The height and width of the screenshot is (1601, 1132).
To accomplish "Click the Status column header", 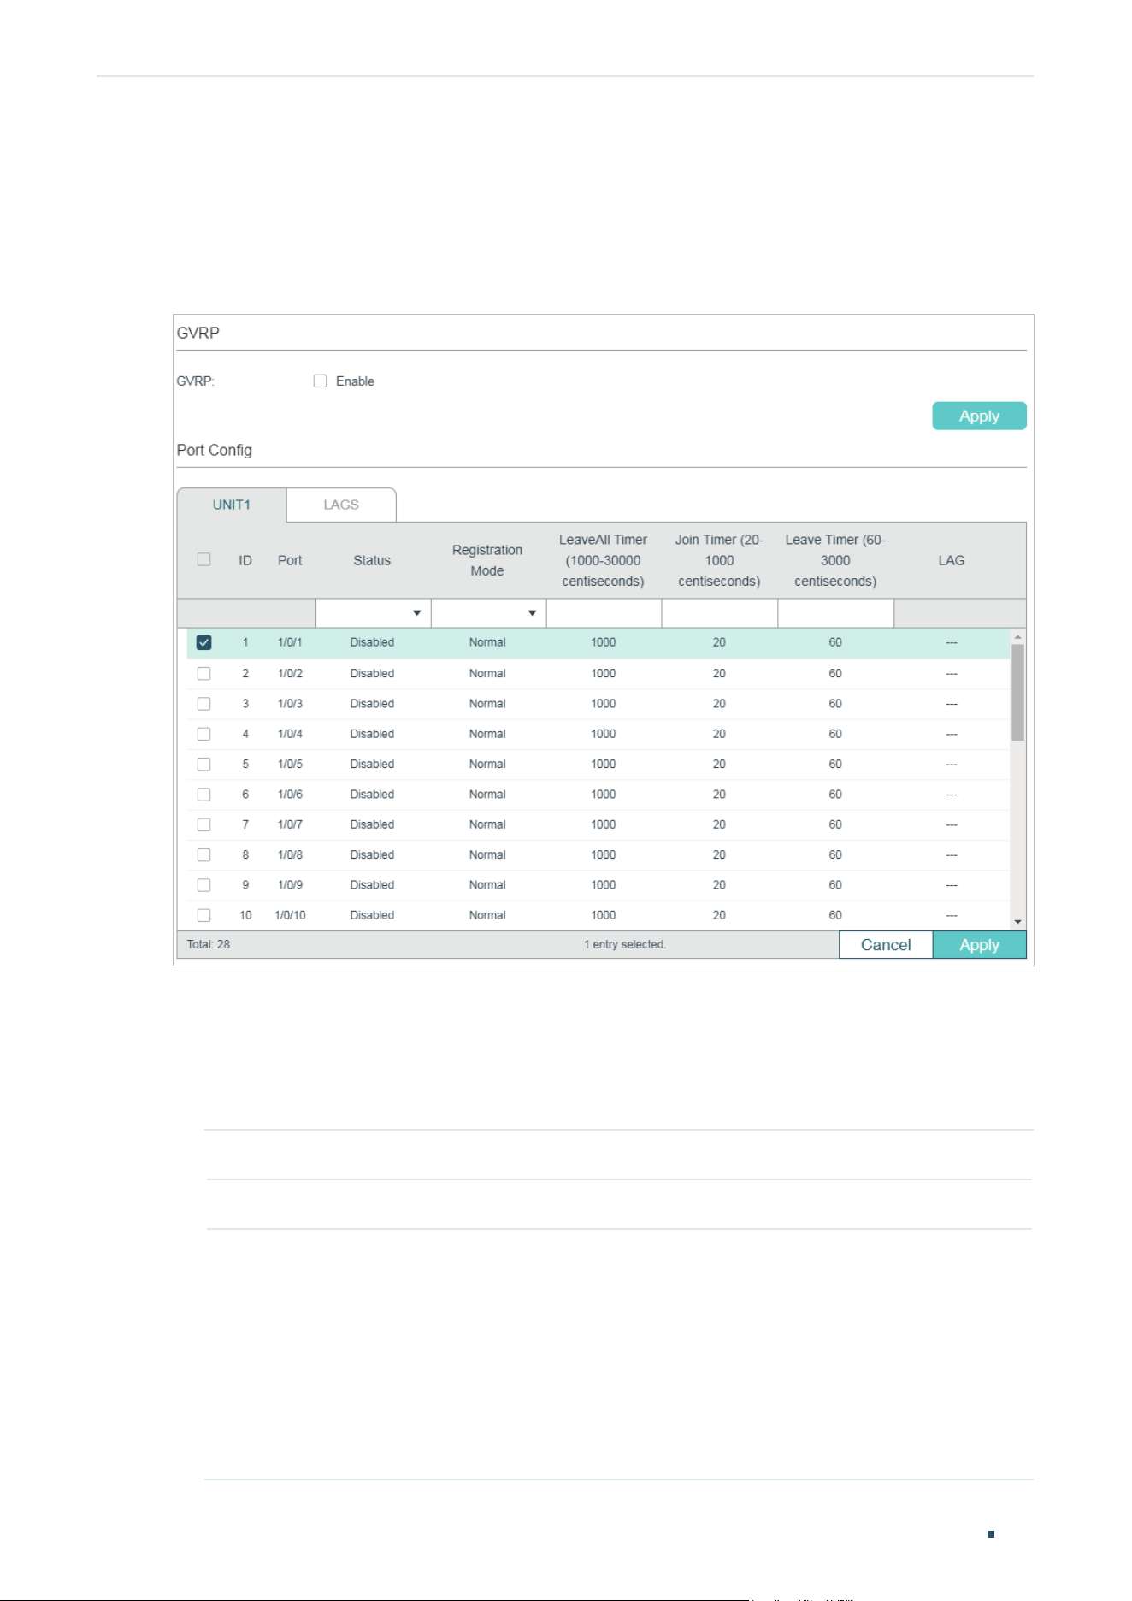I will (372, 560).
